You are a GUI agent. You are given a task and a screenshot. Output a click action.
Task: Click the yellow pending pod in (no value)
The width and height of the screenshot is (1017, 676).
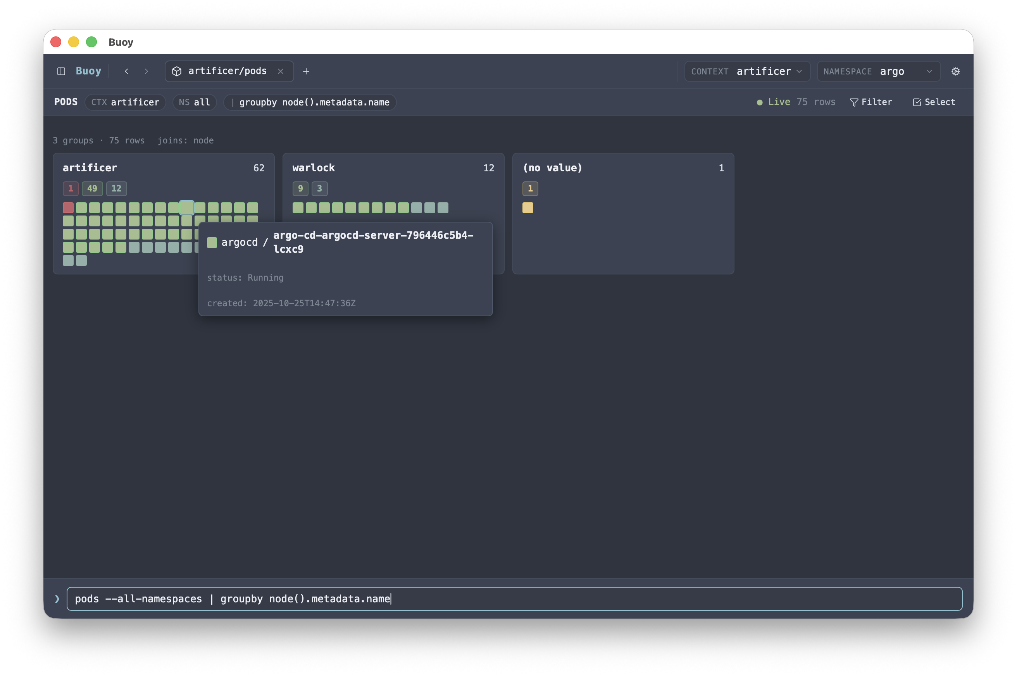coord(527,208)
